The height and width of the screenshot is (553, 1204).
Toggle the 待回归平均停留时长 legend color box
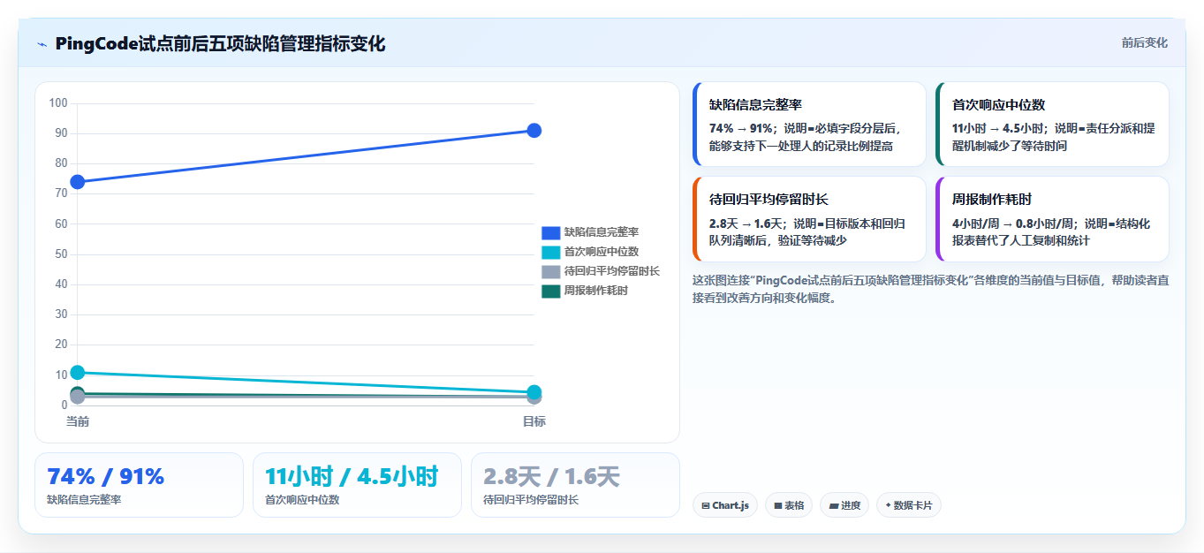point(551,271)
